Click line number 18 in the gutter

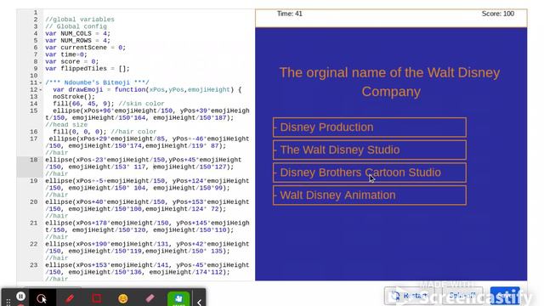pos(34,160)
